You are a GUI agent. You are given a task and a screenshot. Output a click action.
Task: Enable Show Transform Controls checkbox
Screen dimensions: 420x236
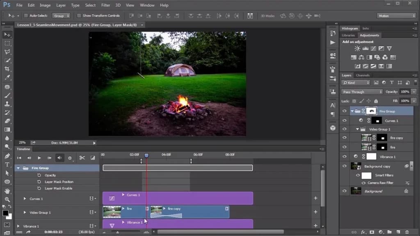79,16
